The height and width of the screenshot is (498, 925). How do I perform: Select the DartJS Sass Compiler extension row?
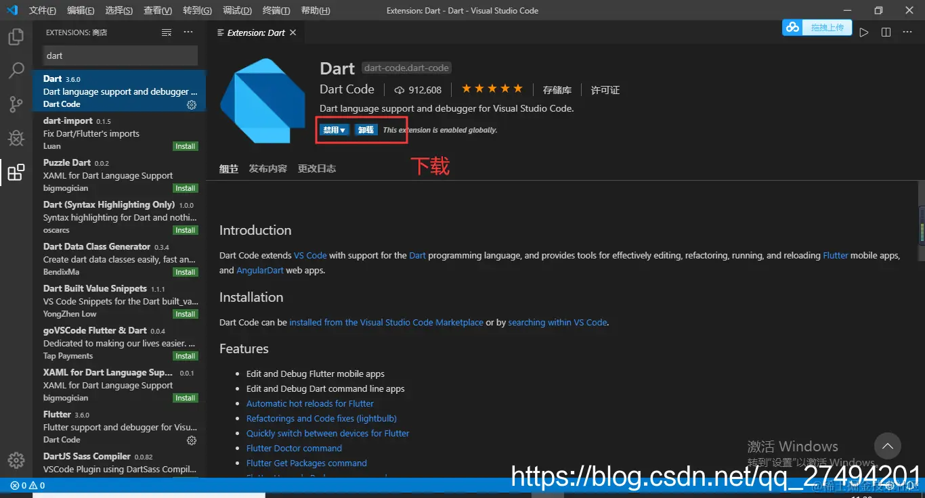coord(119,462)
